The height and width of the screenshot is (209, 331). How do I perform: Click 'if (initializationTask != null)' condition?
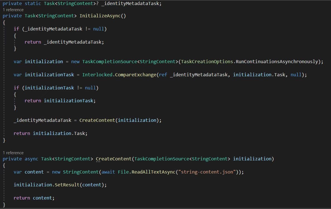[x=56, y=88]
